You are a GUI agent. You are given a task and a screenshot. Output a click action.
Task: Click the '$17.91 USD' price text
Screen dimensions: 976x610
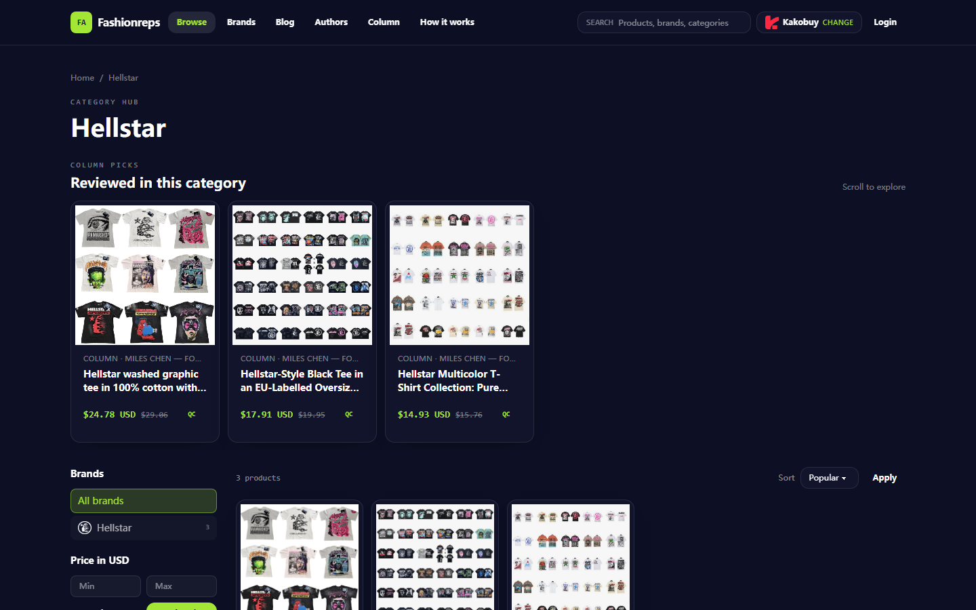(x=266, y=414)
